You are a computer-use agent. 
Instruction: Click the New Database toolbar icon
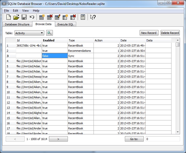pos(9,17)
